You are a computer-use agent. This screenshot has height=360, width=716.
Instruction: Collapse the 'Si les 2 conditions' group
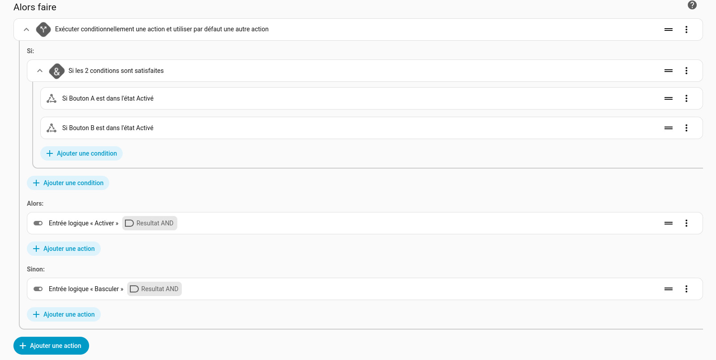tap(40, 71)
